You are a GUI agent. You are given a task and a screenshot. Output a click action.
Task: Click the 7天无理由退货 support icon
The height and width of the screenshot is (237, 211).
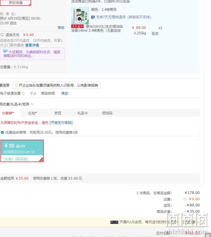[93, 17]
